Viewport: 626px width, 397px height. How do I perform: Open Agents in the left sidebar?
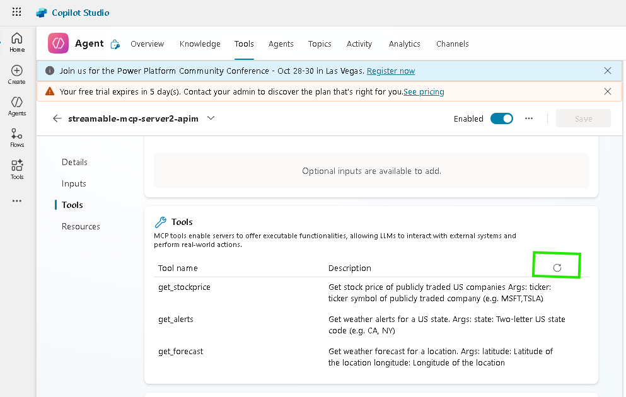pos(17,106)
